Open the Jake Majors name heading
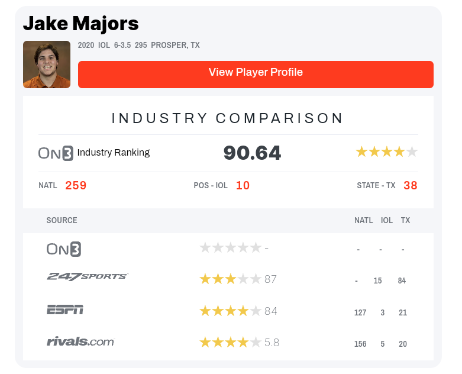The image size is (462, 374). 81,24
